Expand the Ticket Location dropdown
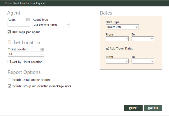The height and width of the screenshot is (116, 169). (26, 54)
